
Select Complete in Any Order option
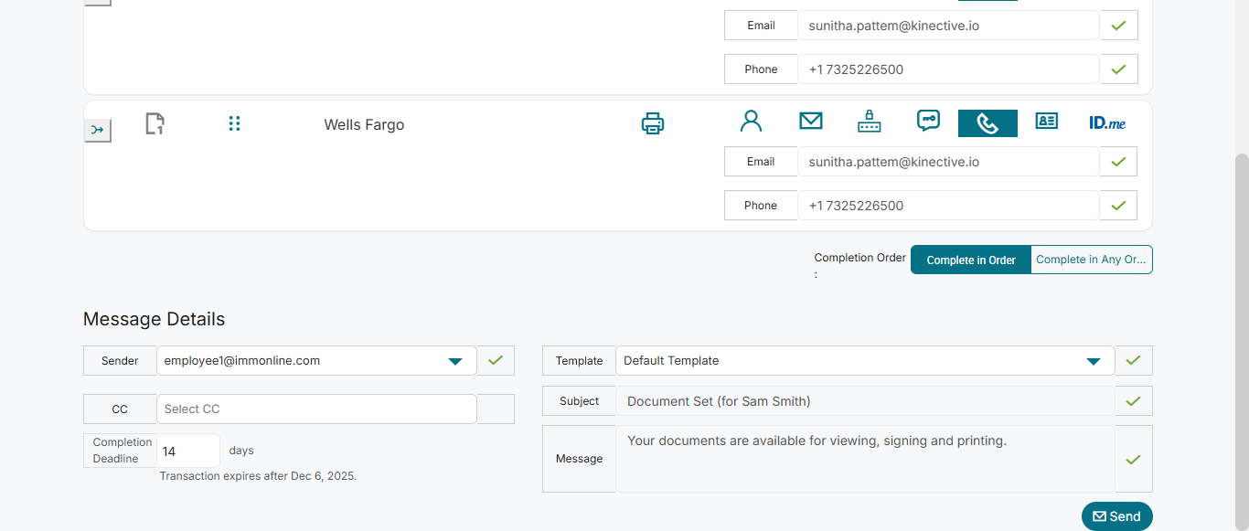click(x=1091, y=260)
